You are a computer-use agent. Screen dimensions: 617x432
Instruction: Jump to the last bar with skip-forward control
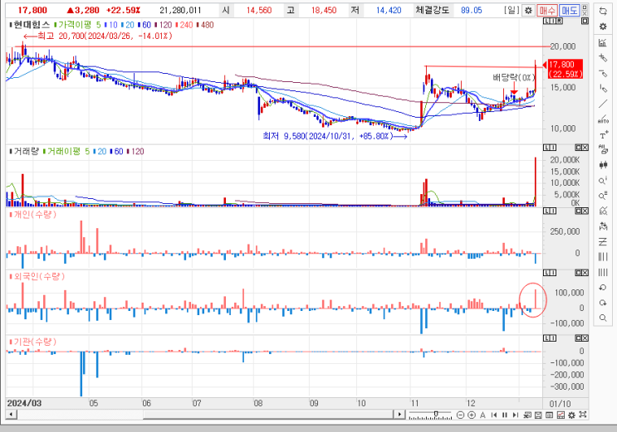(x=516, y=415)
